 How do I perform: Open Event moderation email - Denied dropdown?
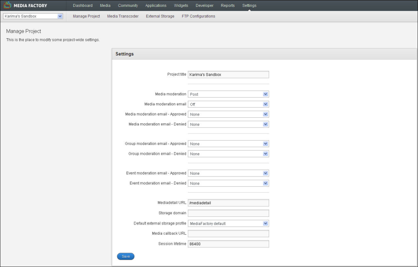pos(229,184)
